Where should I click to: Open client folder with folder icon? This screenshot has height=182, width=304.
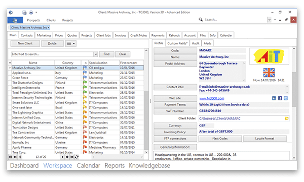click(x=287, y=118)
